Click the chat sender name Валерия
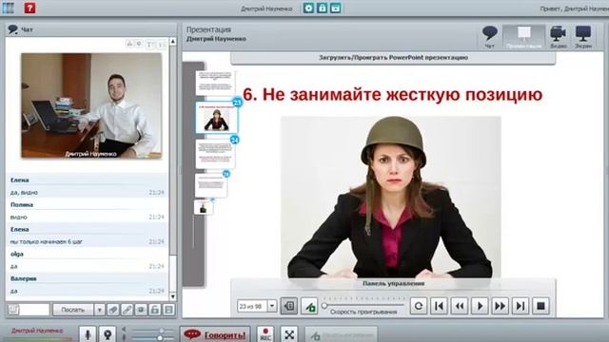Viewport: 609px width, 342px height. [23, 278]
